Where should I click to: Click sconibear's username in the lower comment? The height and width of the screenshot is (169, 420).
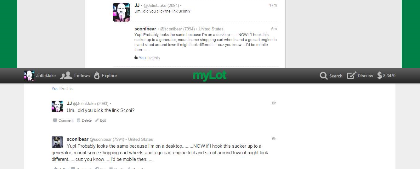(x=77, y=139)
